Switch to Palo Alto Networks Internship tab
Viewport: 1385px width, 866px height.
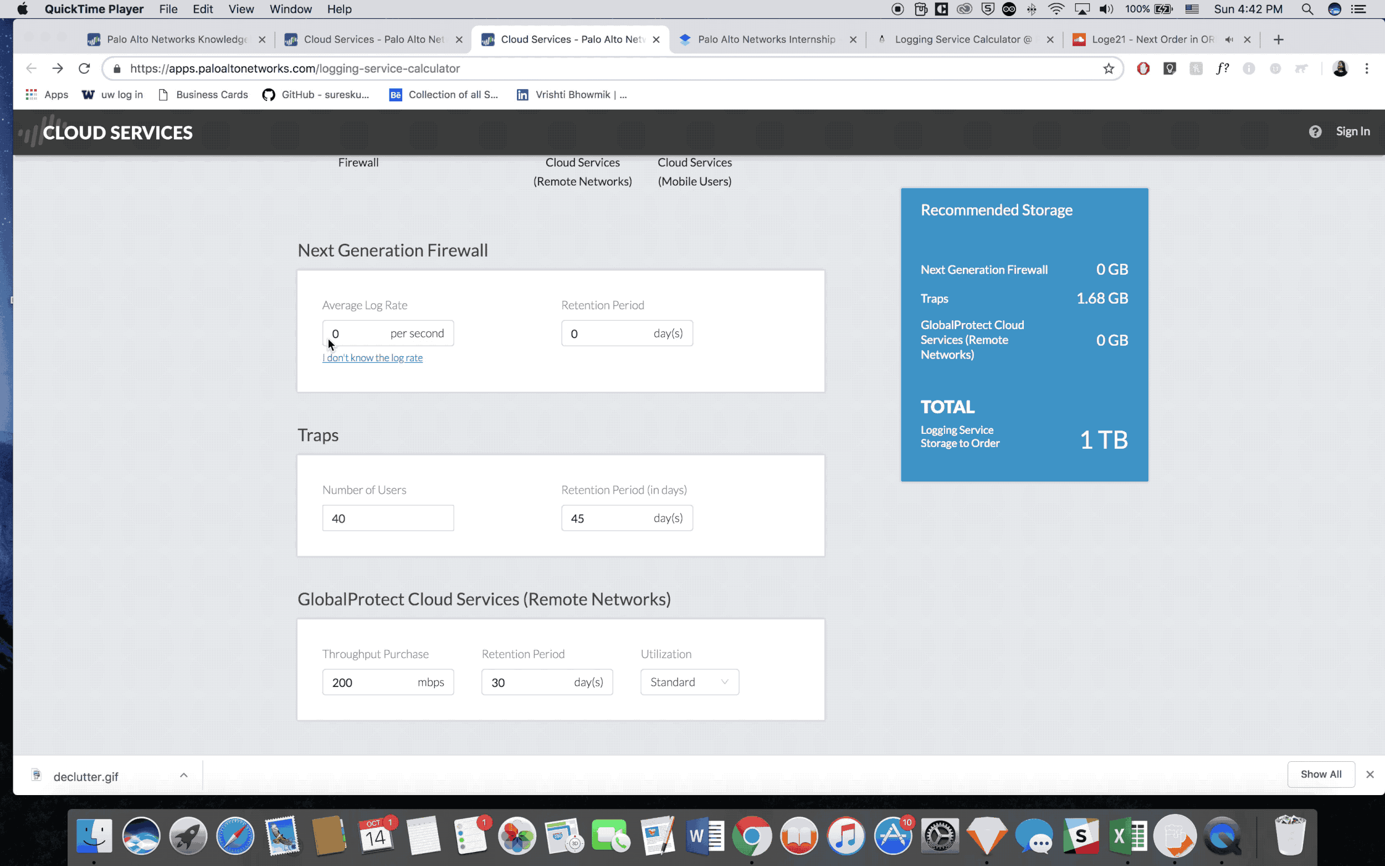767,39
